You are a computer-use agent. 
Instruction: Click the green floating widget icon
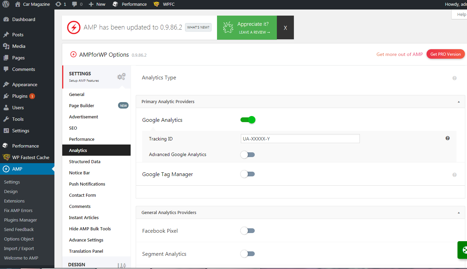point(464,250)
